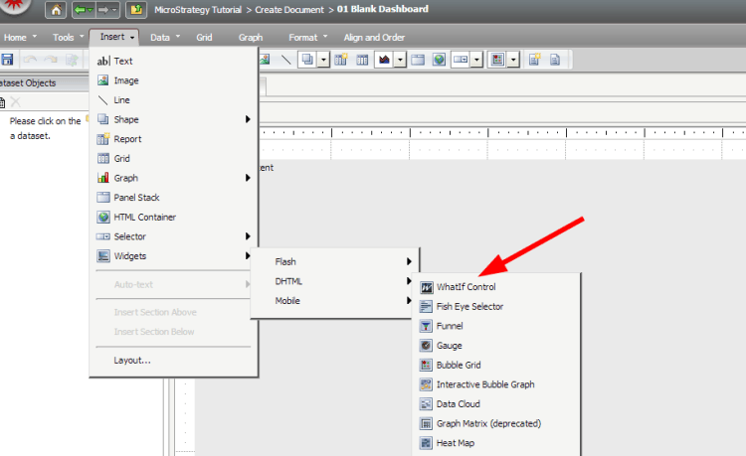Image resolution: width=746 pixels, height=456 pixels.
Task: Click the Home house icon
Action: pos(56,10)
